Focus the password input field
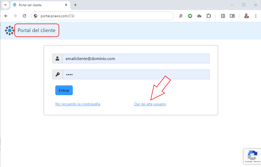The height and width of the screenshot is (167, 261). tap(136, 74)
